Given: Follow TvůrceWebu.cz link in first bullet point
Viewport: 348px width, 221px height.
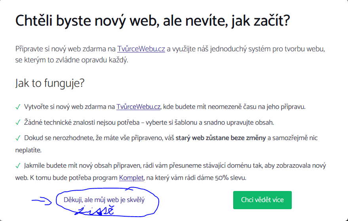Looking at the screenshot, I should tap(138, 107).
